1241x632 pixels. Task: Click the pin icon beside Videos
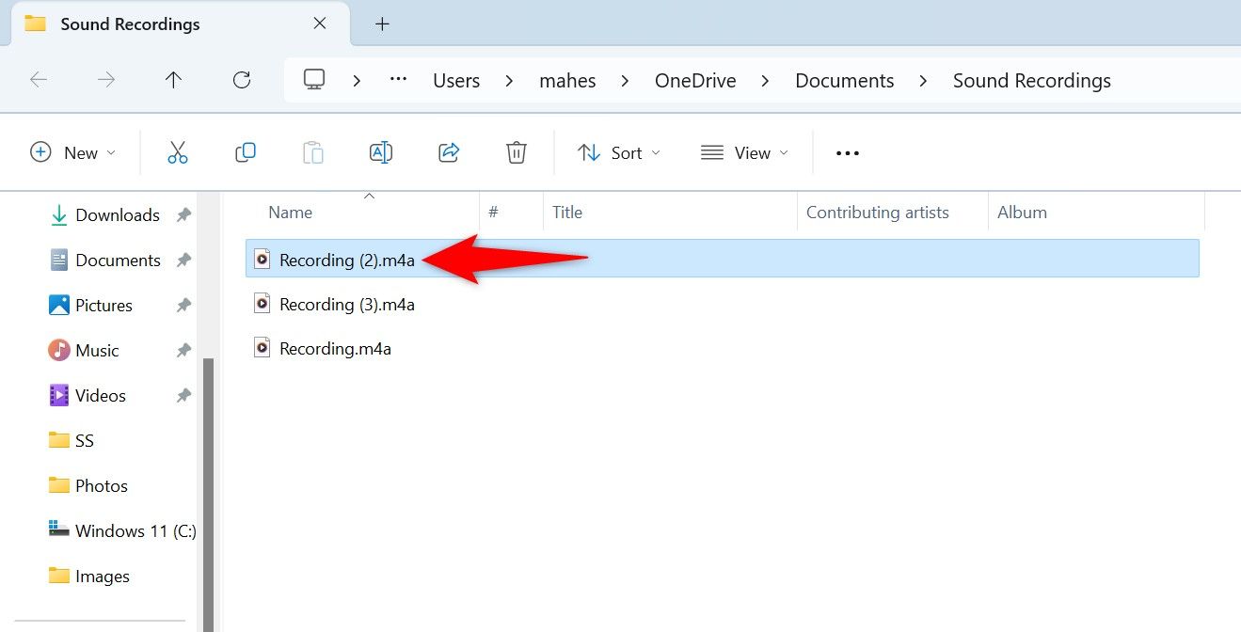(x=183, y=396)
